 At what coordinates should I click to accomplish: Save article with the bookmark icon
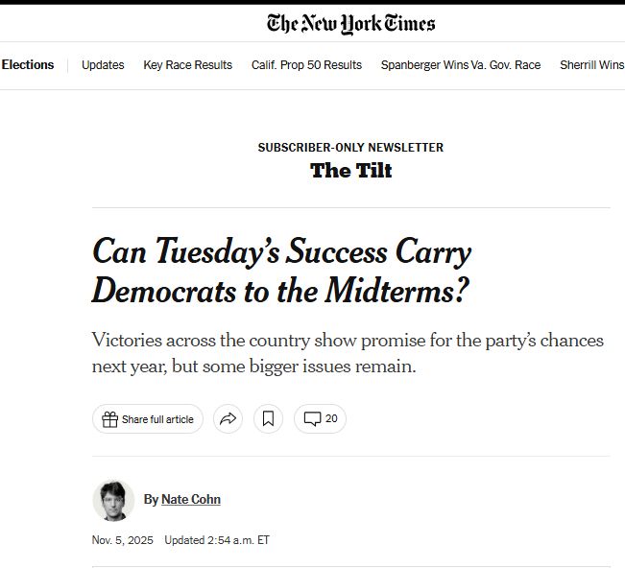click(269, 419)
